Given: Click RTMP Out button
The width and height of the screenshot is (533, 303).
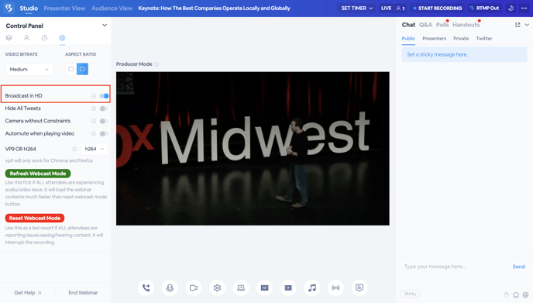Looking at the screenshot, I should 484,9.
